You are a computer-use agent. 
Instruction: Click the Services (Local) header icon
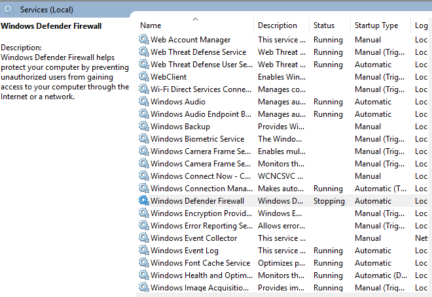(9, 10)
